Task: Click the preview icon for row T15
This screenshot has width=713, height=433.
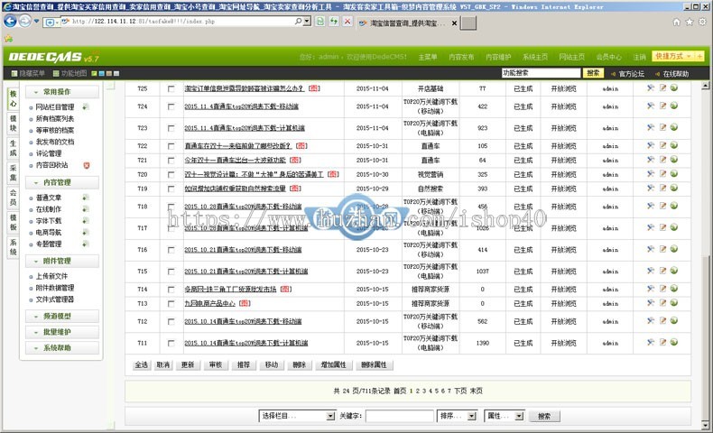Action: click(x=673, y=271)
